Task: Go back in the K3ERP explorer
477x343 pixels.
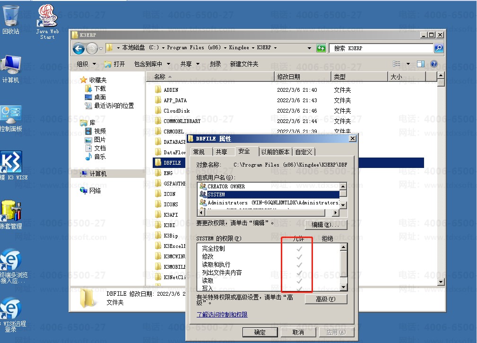Action: [x=78, y=48]
